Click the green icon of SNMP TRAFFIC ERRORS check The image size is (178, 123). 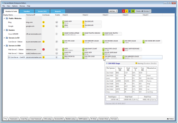tap(83, 34)
